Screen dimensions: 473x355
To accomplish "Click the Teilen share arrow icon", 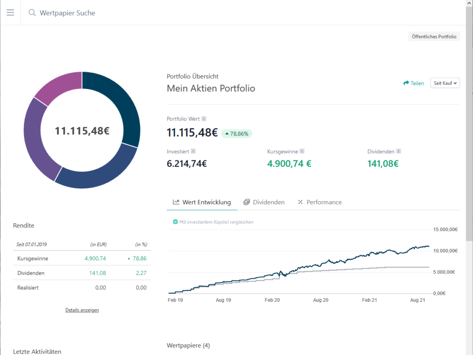I will 406,83.
